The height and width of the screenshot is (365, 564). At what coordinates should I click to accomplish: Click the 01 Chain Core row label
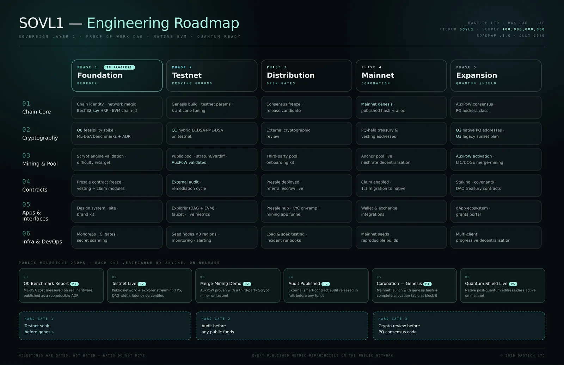coord(37,107)
